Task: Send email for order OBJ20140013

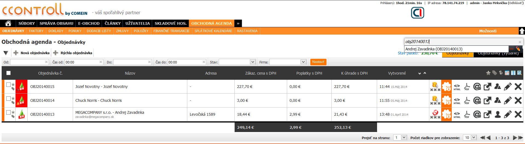Action: point(477,115)
